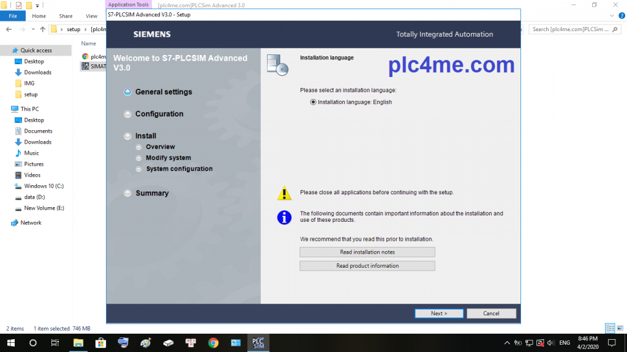627x352 pixels.
Task: Click the speaker volume tray icon
Action: (550, 343)
